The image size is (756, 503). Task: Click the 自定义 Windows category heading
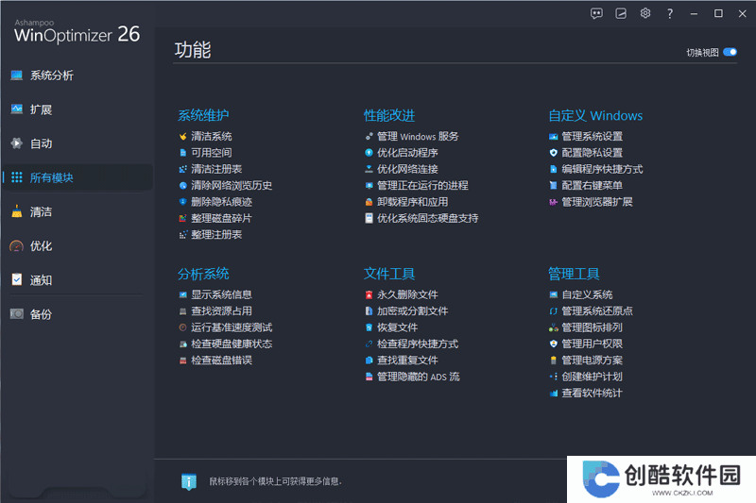[x=595, y=115]
